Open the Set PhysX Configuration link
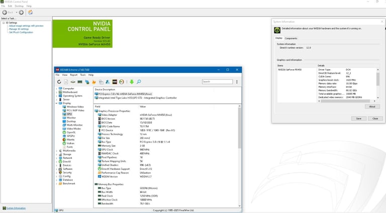Viewport: 386px width, 213px height. click(x=21, y=32)
